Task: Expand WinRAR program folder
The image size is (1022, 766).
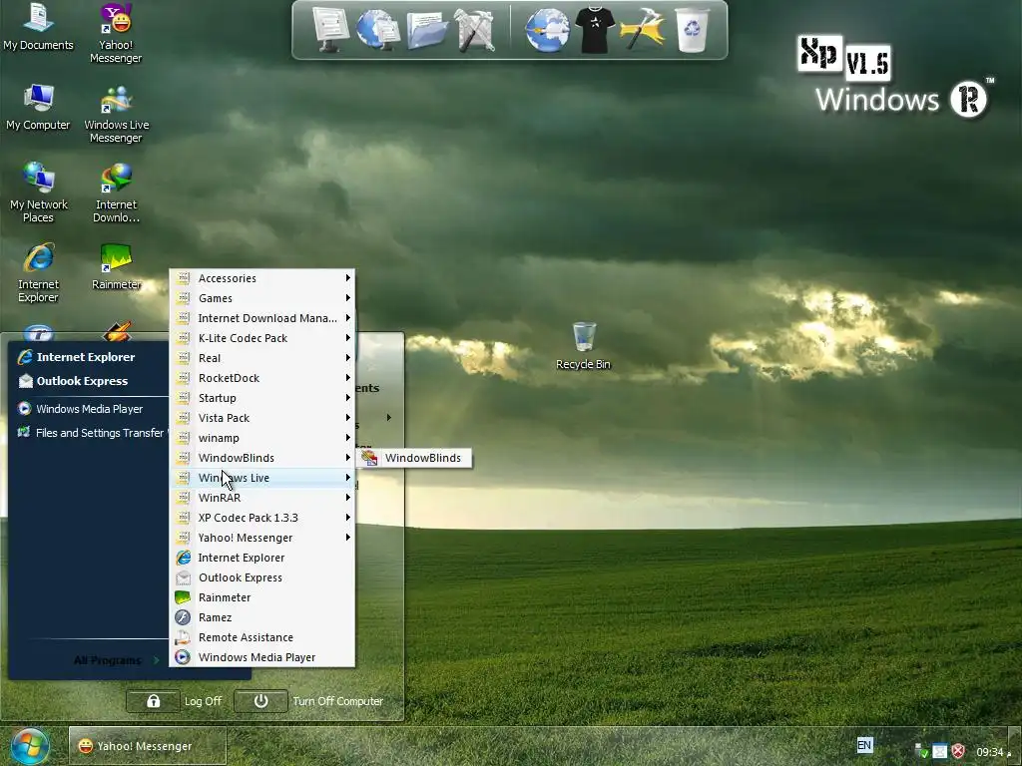Action: [x=262, y=498]
